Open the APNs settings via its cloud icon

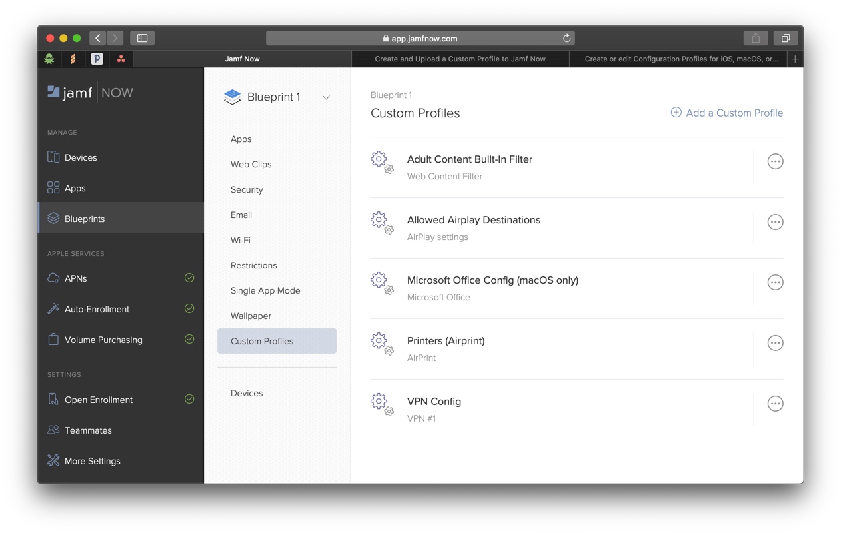click(x=53, y=278)
